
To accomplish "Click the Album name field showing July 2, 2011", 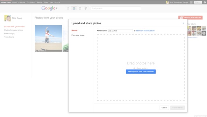I will [120, 31].
